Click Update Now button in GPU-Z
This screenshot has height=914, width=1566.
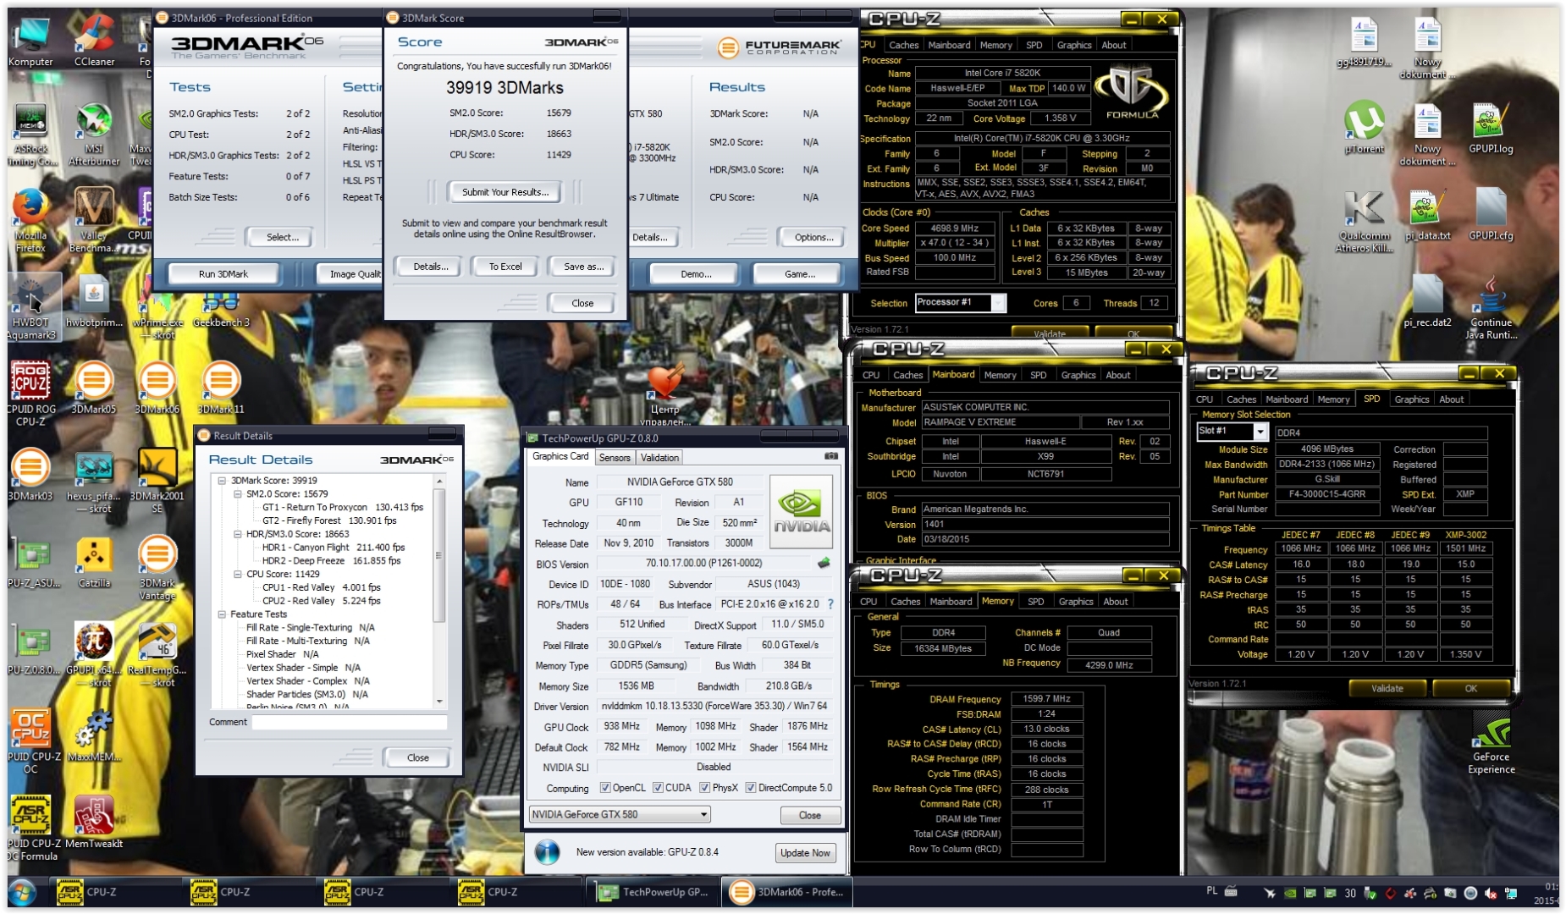tap(805, 853)
